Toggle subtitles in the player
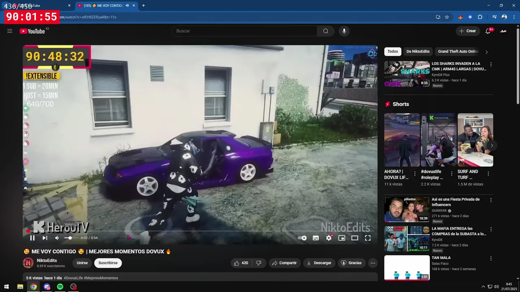 [316, 238]
